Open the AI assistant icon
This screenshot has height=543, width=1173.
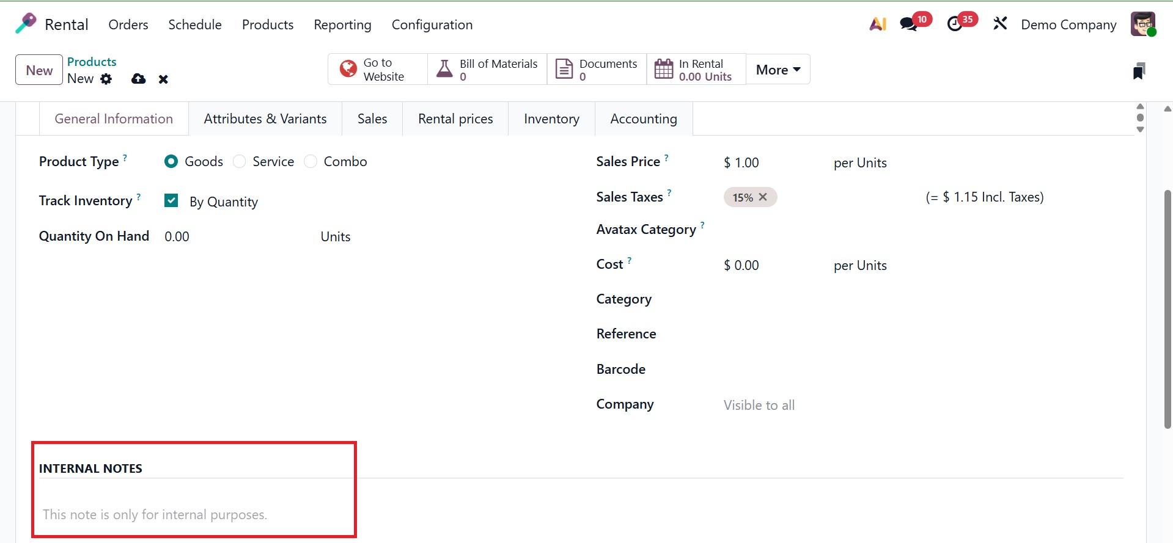(x=878, y=24)
